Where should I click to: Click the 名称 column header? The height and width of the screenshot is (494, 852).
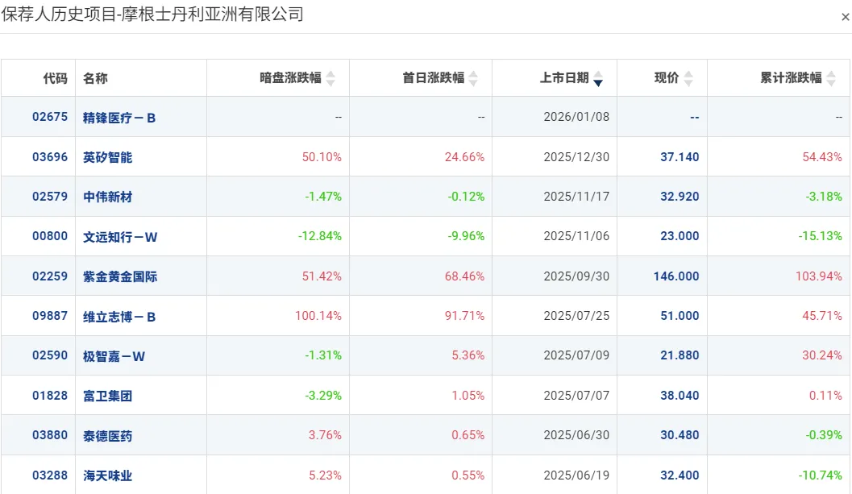[x=95, y=77]
